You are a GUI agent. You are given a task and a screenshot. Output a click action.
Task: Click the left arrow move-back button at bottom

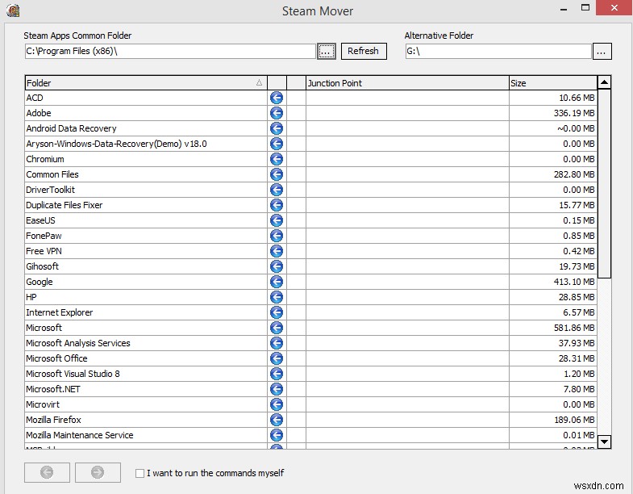pyautogui.click(x=47, y=472)
